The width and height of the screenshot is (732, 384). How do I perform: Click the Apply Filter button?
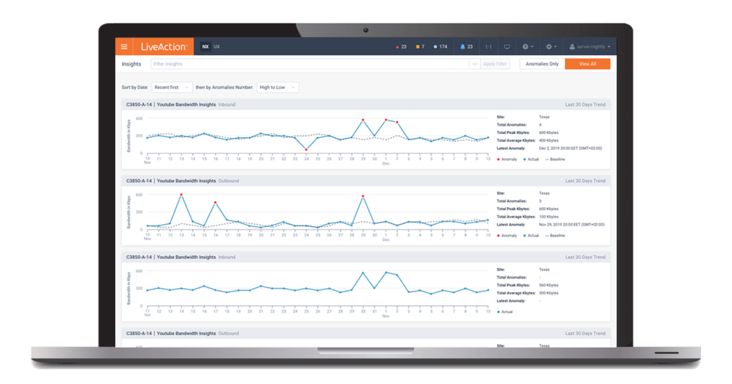click(x=495, y=64)
